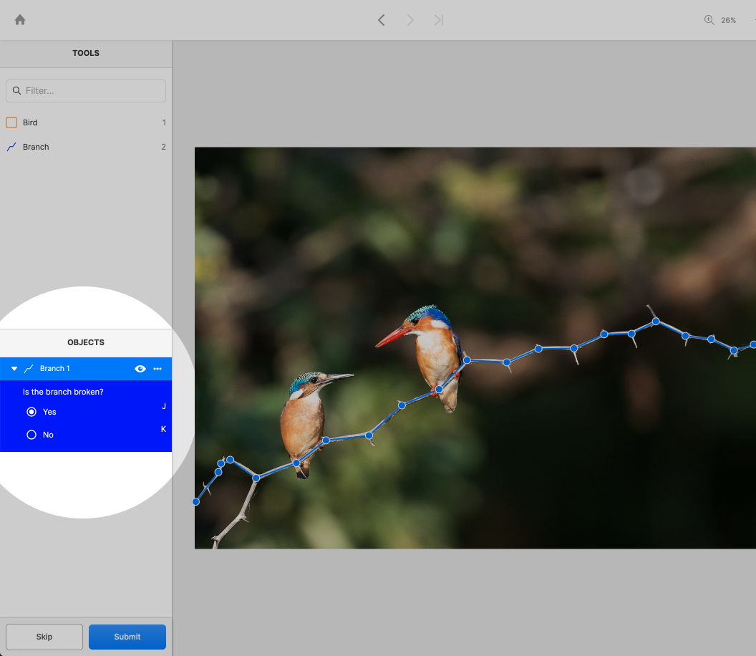Click the TOOLS panel header

point(86,53)
